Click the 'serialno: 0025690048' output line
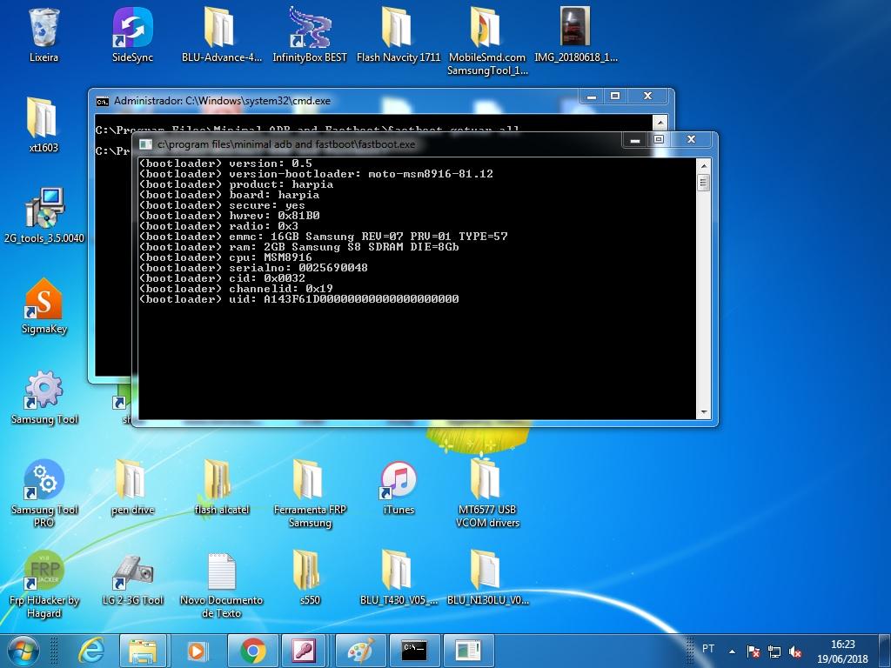This screenshot has height=668, width=891. [253, 268]
